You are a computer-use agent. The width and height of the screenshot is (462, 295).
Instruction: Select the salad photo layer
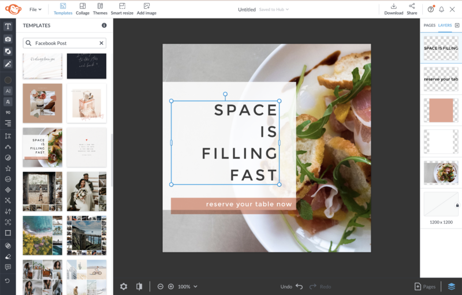click(x=441, y=173)
